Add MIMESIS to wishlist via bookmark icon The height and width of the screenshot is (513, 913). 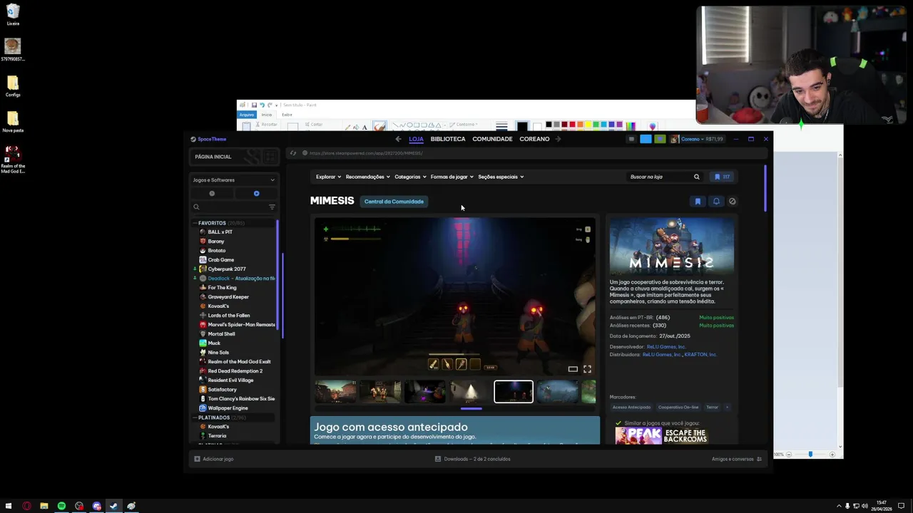698,202
